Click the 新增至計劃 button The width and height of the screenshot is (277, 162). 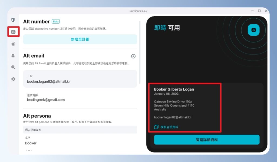click(80, 39)
